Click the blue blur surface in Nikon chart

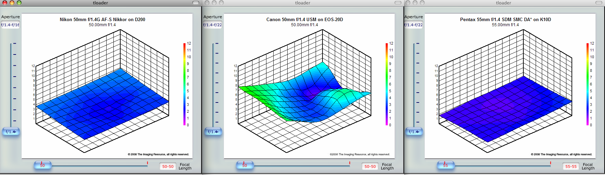(102, 104)
